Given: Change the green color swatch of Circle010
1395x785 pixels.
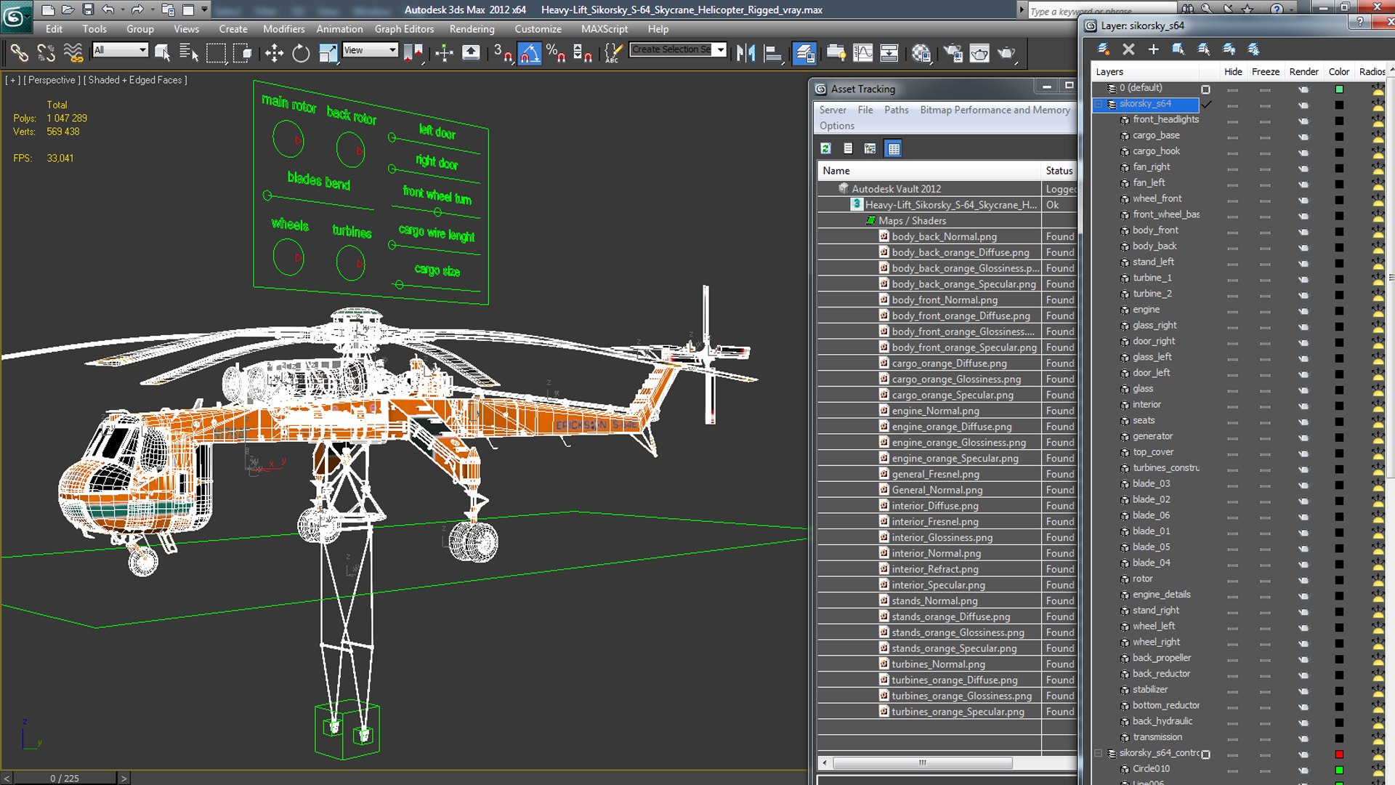Looking at the screenshot, I should point(1339,770).
